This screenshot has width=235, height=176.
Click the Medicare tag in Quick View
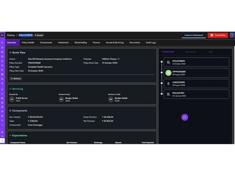click(x=16, y=78)
